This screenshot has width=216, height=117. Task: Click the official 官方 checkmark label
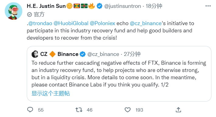[x=36, y=15]
